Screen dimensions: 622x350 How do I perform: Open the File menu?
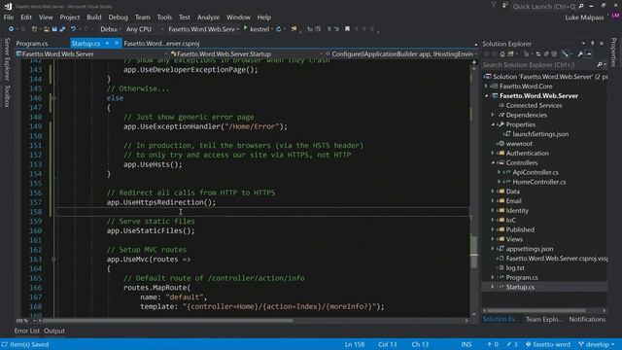9,17
